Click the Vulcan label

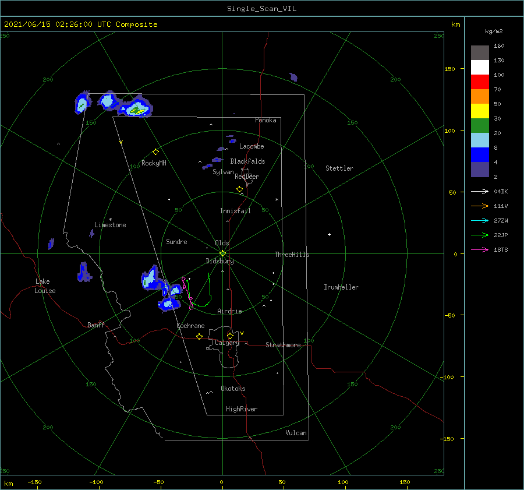coord(296,433)
